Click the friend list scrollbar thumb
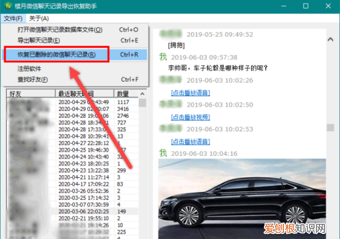This screenshot has width=340, height=239. point(142,103)
